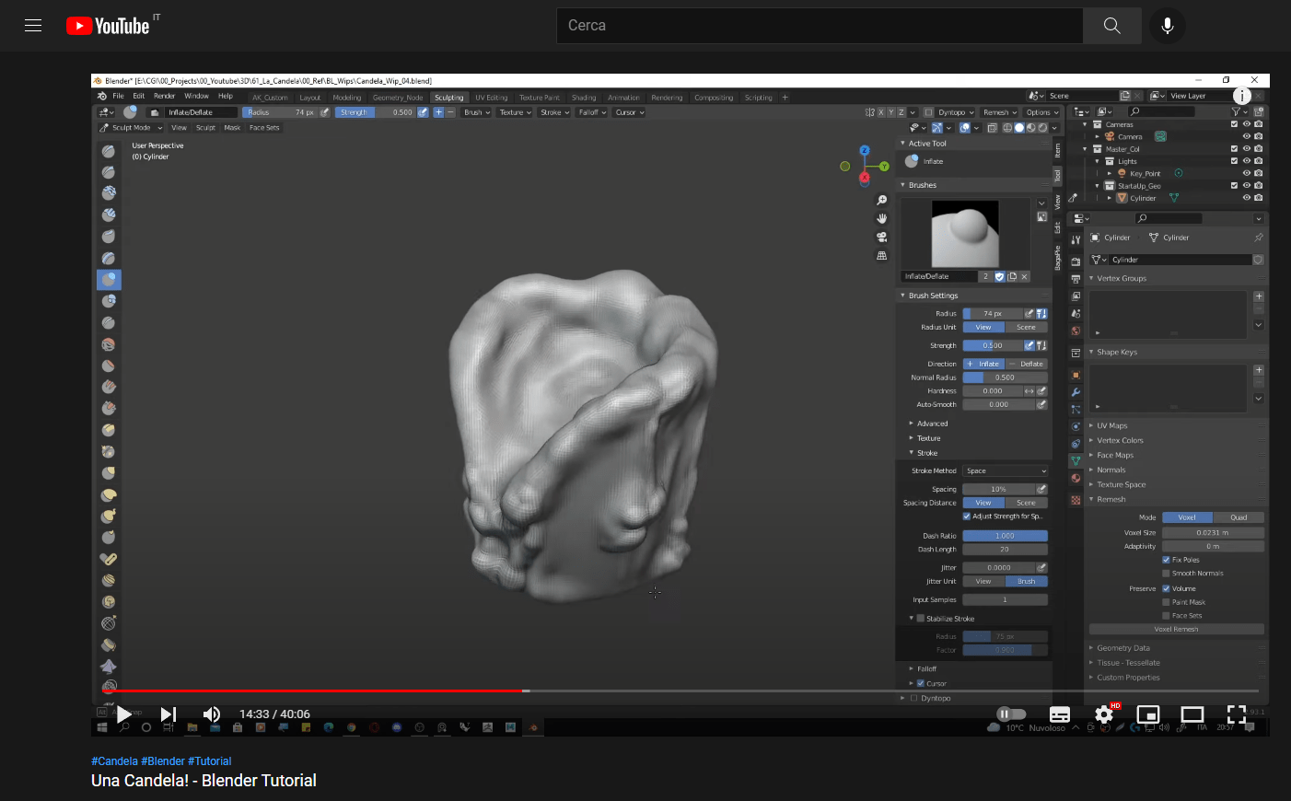Open the Stroke Method Space dropdown

[1006, 471]
